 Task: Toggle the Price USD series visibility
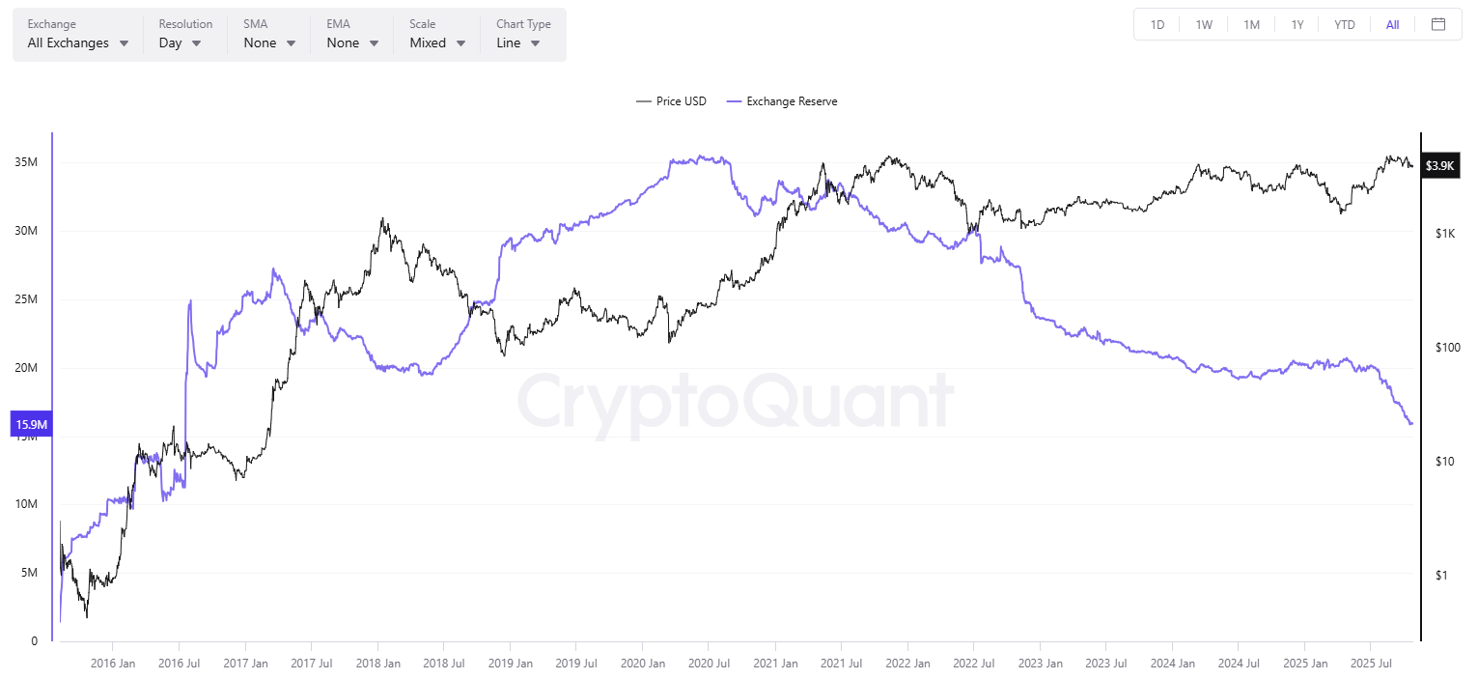[x=682, y=101]
